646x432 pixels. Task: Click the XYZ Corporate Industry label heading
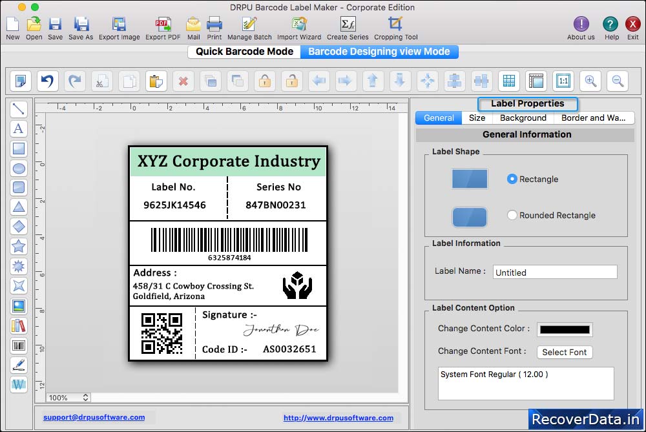point(229,161)
